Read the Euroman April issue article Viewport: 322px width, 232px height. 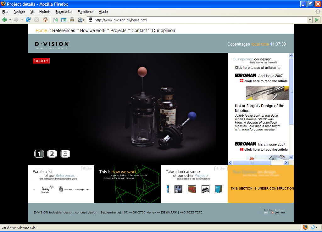266,81
